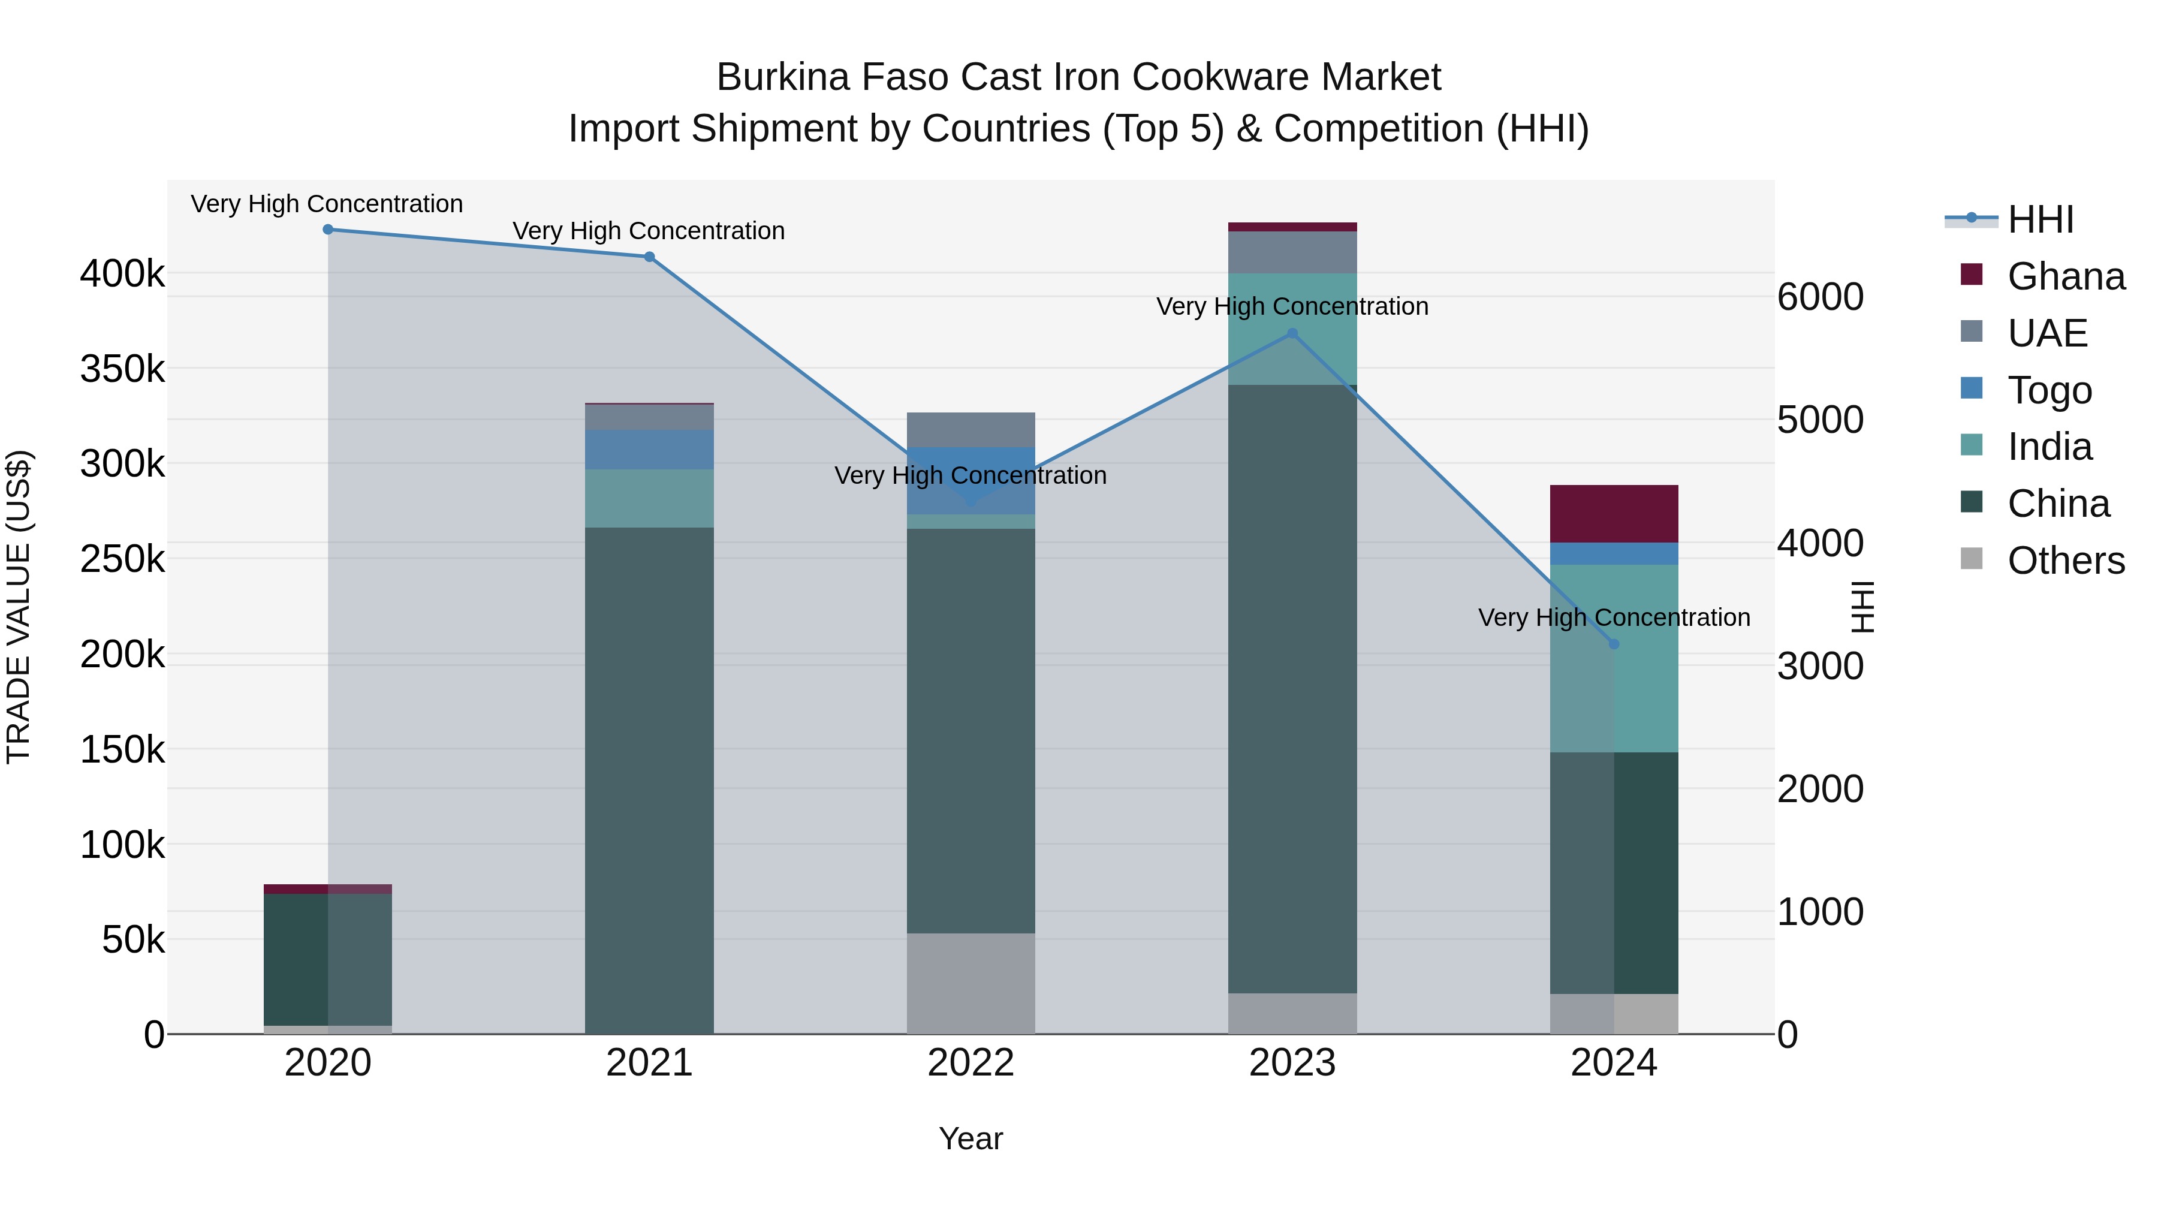Click the 2024 x-axis label
Viewport: 2158px width, 1214px height.
point(1614,1063)
